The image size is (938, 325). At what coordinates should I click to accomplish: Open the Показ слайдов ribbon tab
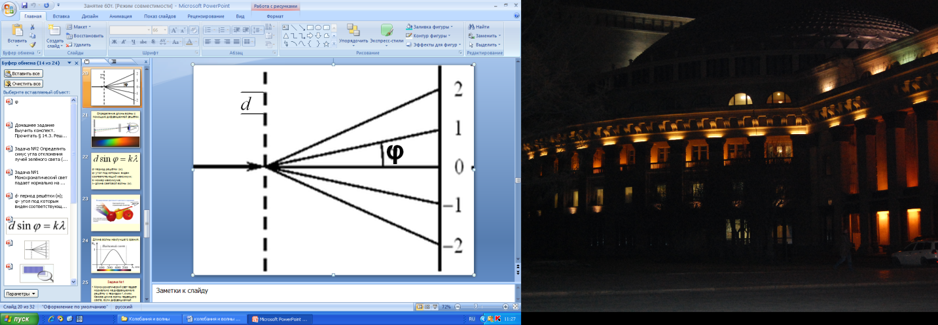[x=161, y=15]
